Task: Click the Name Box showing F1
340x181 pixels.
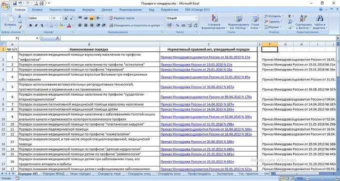Action: point(17,38)
